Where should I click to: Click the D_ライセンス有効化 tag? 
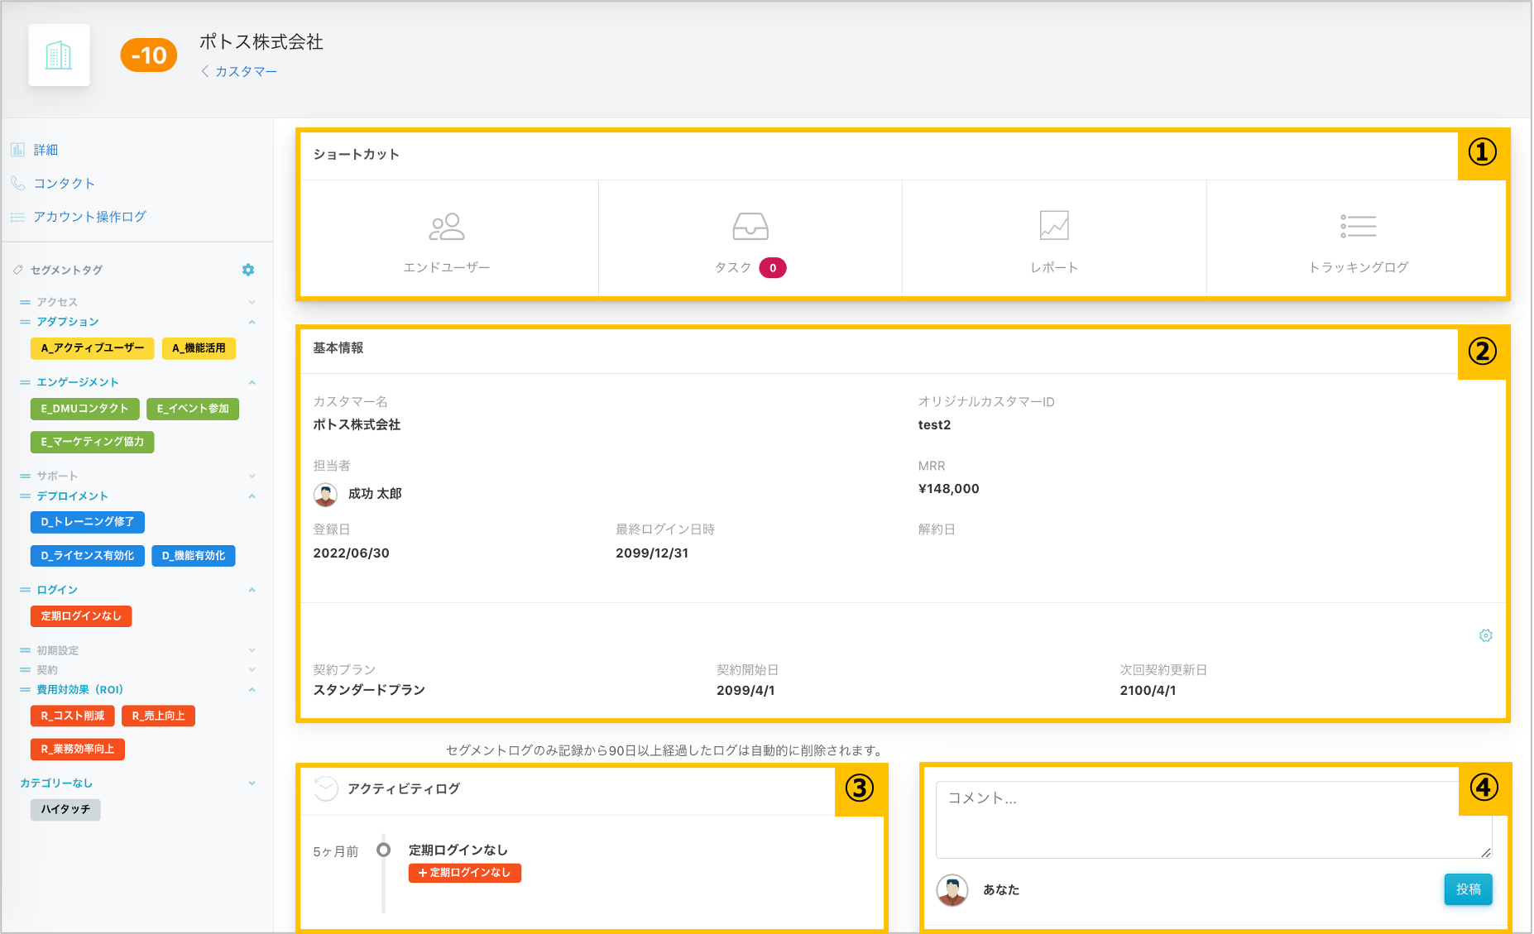click(88, 556)
